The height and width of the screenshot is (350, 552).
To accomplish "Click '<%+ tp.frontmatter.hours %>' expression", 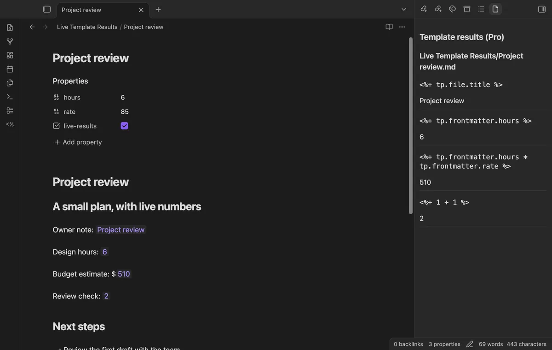I will 476,121.
